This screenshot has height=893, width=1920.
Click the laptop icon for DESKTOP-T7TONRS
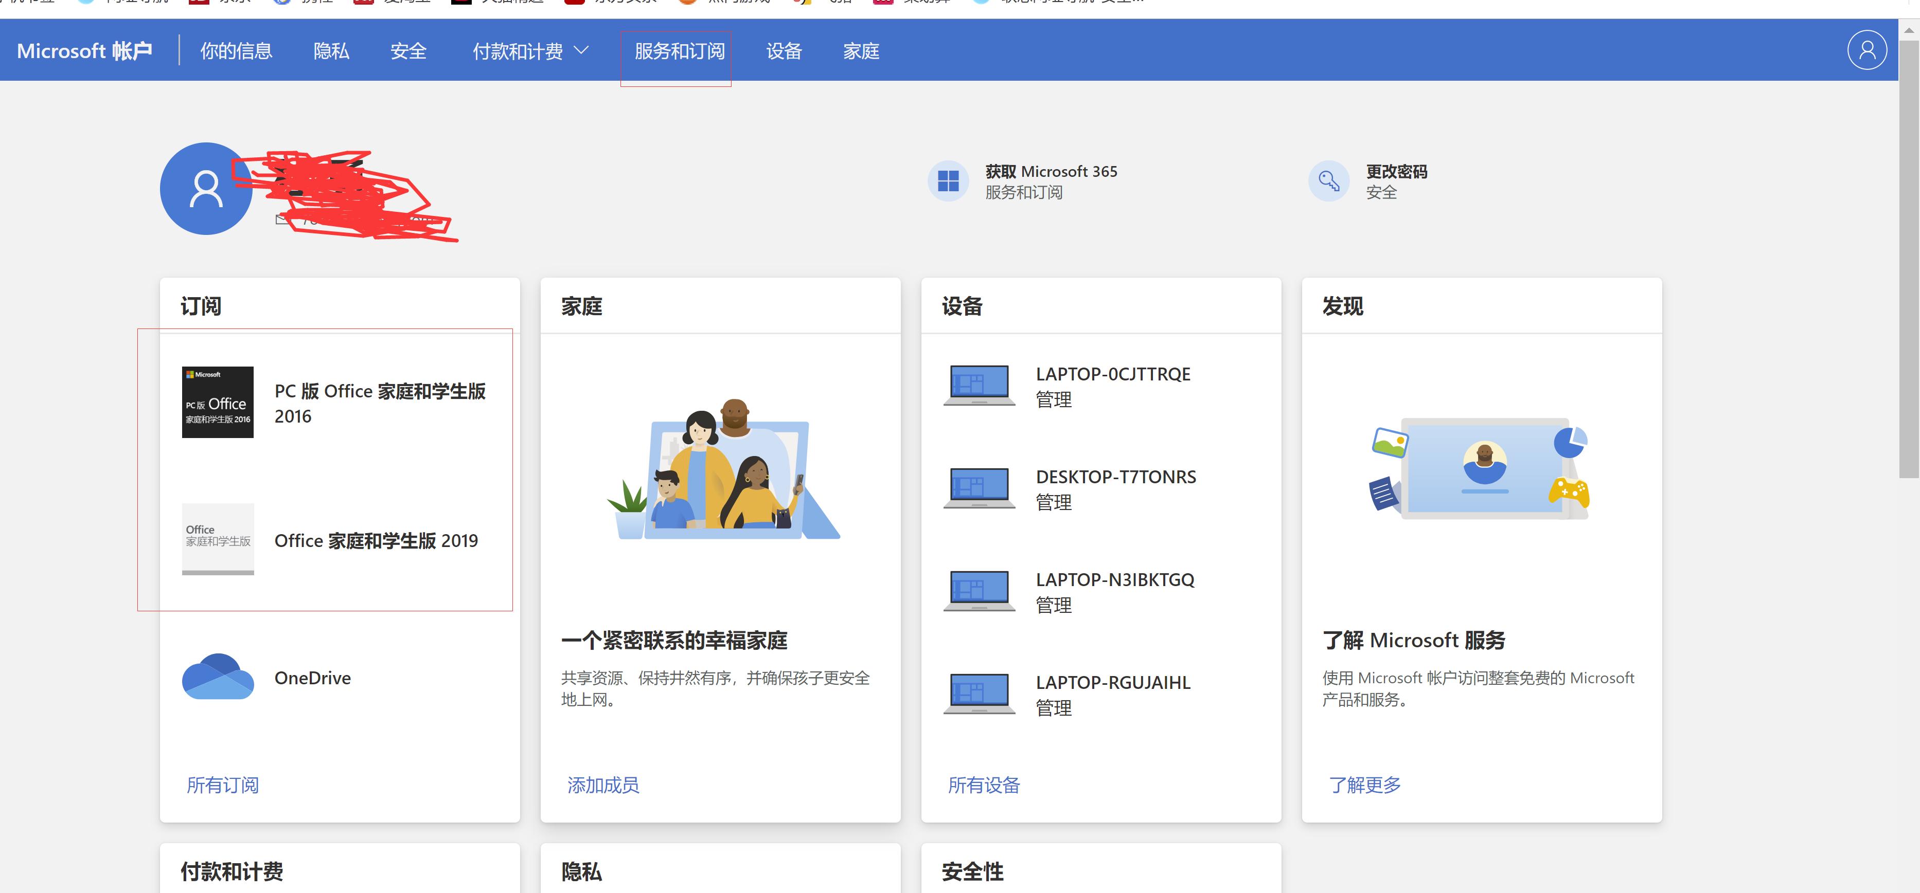pyautogui.click(x=979, y=488)
